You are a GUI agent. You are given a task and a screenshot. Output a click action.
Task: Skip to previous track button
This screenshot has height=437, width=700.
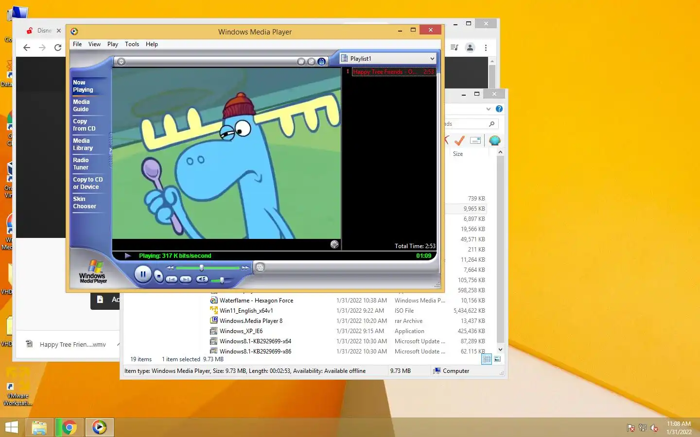[x=171, y=279]
